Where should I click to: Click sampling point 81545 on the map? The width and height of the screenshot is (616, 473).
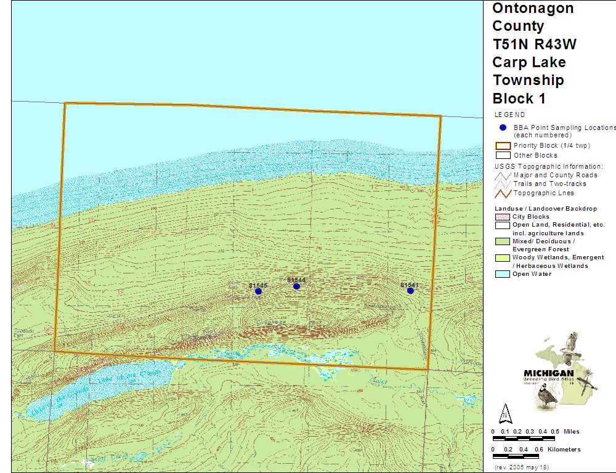pos(259,291)
